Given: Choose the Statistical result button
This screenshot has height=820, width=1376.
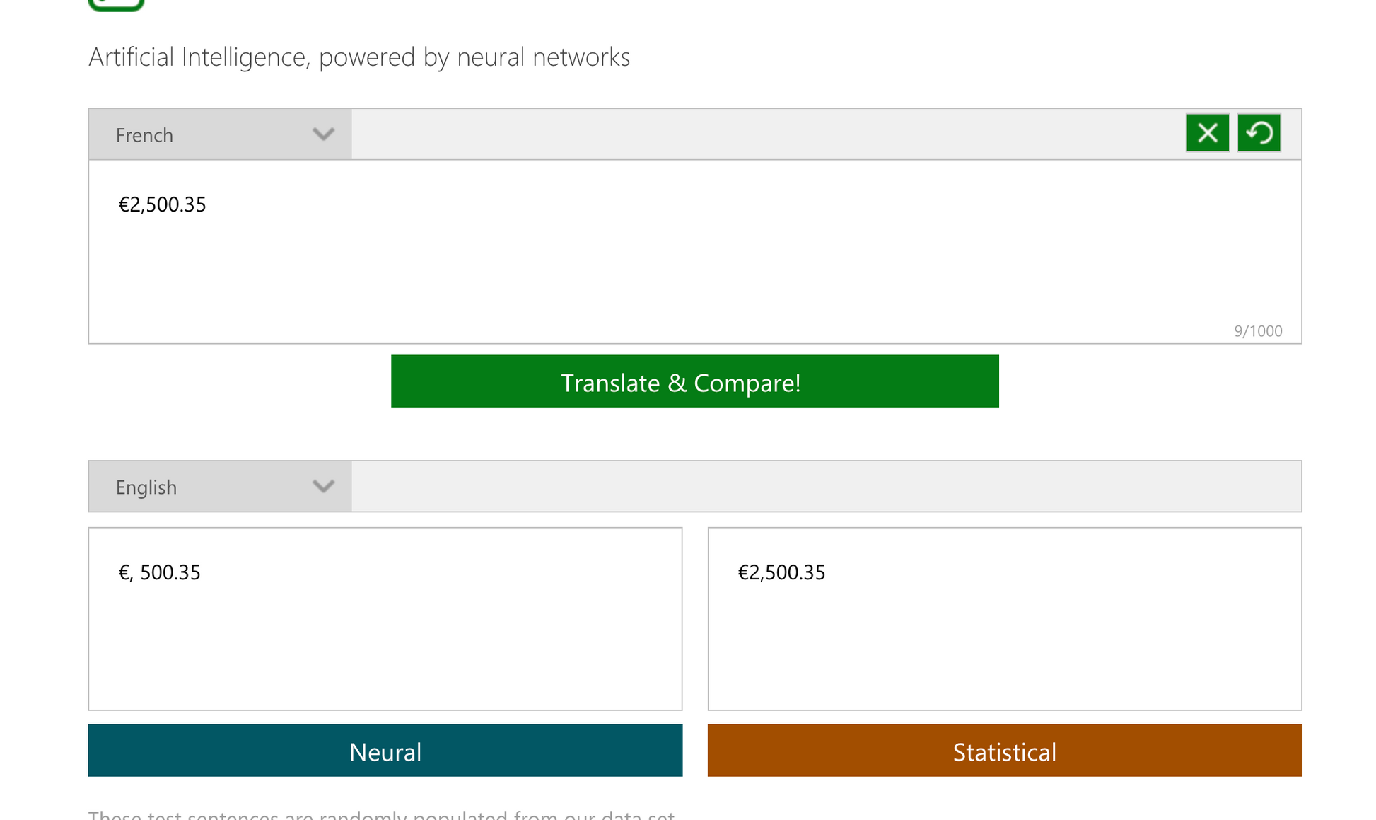Looking at the screenshot, I should 1004,751.
